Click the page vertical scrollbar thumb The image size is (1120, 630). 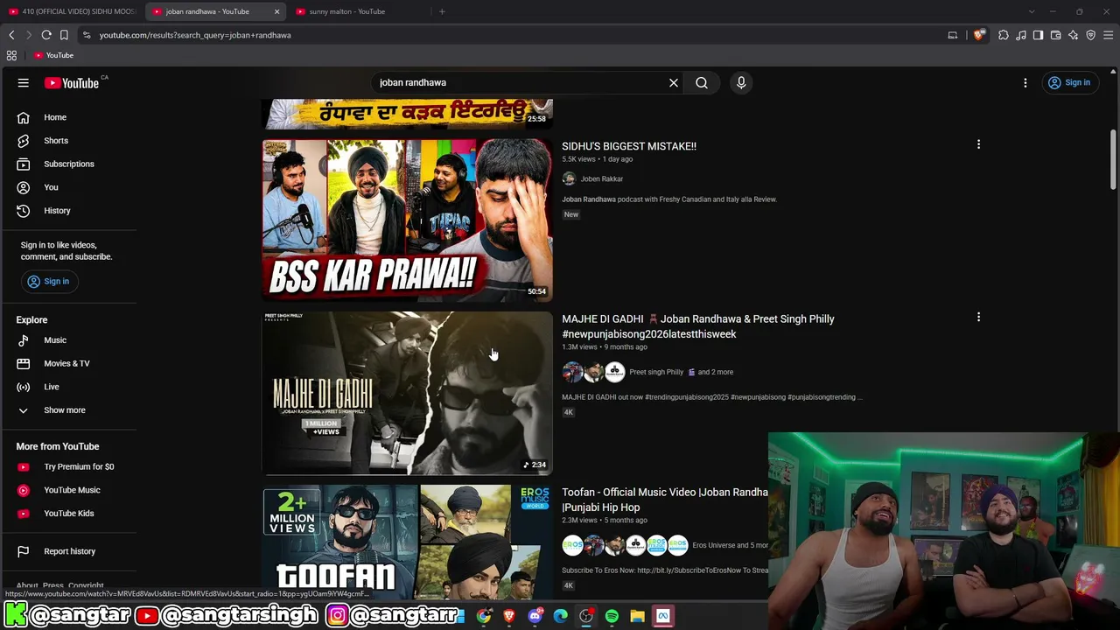[1114, 159]
